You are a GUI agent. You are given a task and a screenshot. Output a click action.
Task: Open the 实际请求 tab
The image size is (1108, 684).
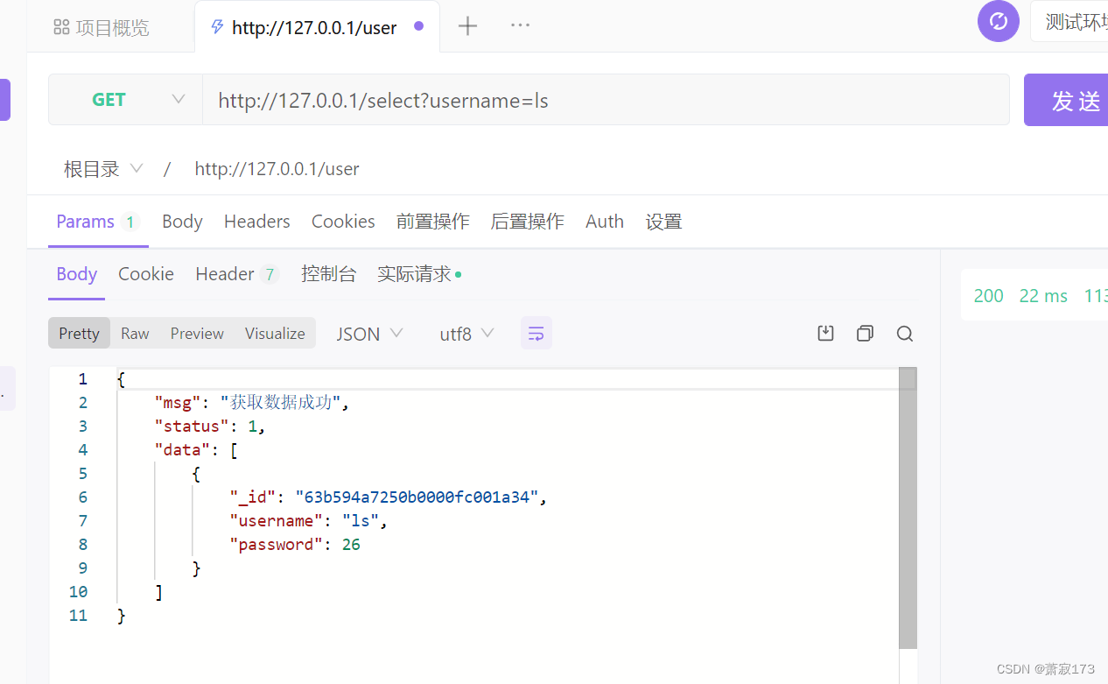[419, 274]
